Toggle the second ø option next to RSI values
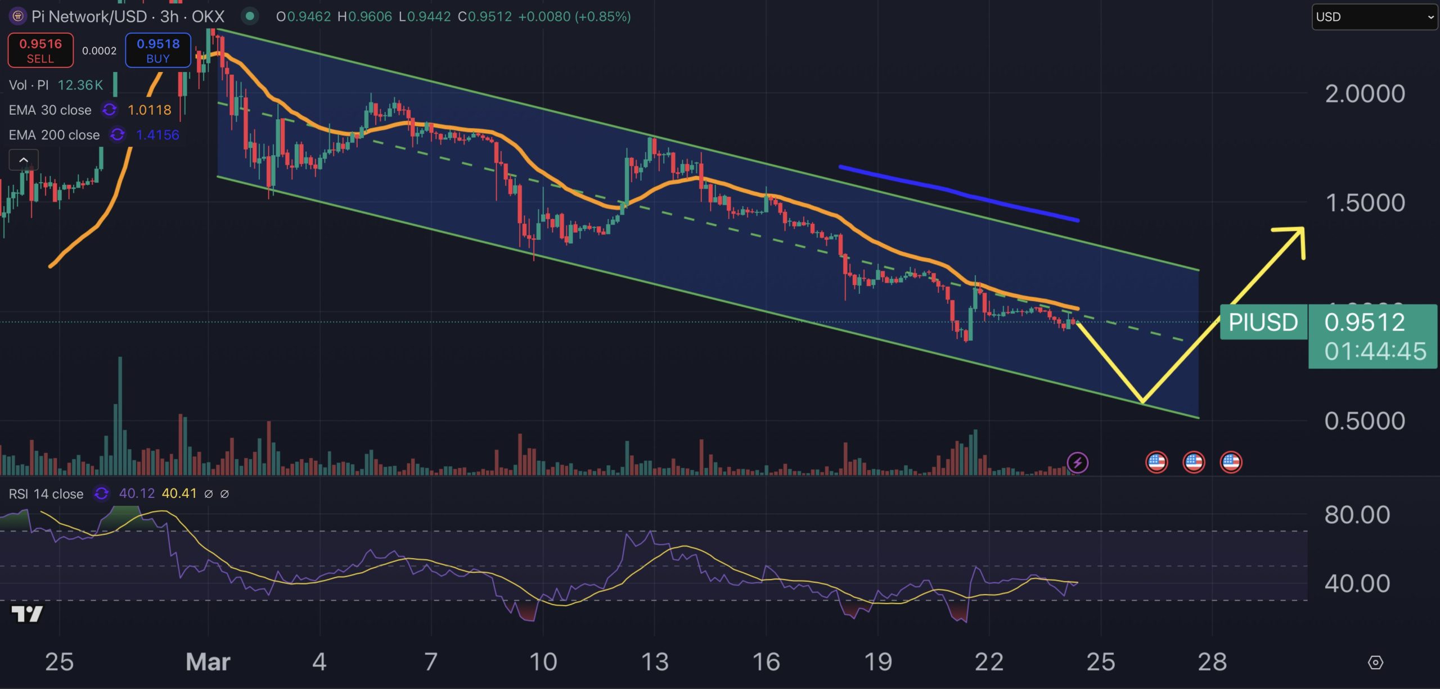This screenshot has height=689, width=1440. pos(226,493)
